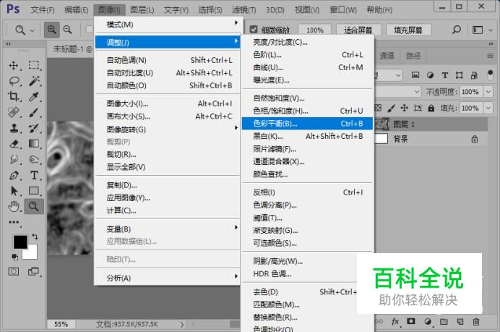This screenshot has width=500, height=332.
Task: Click the create new group folder icon
Action: (444, 321)
